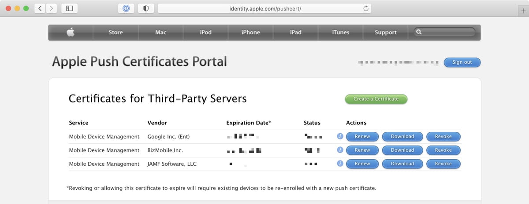Click the revoking certificate footnote text

(x=221, y=188)
